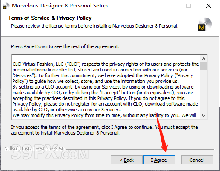Click the Nullsoft Install System v2.50 label
This screenshot has height=171, width=220.
coord(35,149)
